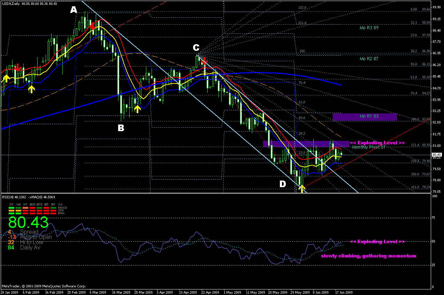The width and height of the screenshot is (444, 295).
Task: Click the M1 EMA red signal bar
Action: 53,213
